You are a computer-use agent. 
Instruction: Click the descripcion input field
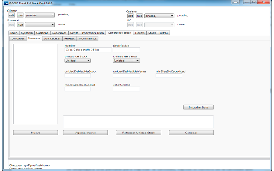126,50
